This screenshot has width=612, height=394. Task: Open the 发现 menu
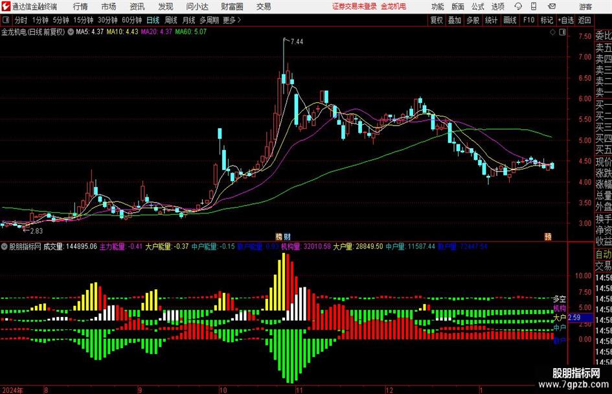pyautogui.click(x=166, y=6)
